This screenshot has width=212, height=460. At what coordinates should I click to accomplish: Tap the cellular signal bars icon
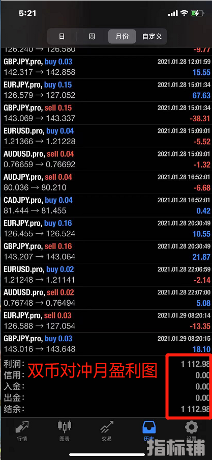[x=173, y=13]
